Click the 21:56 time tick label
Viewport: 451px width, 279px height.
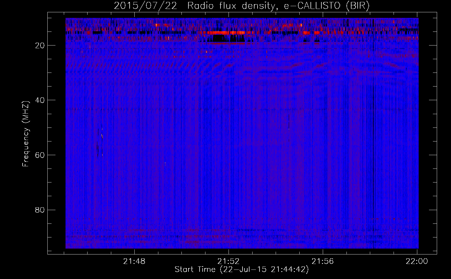coord(323,261)
